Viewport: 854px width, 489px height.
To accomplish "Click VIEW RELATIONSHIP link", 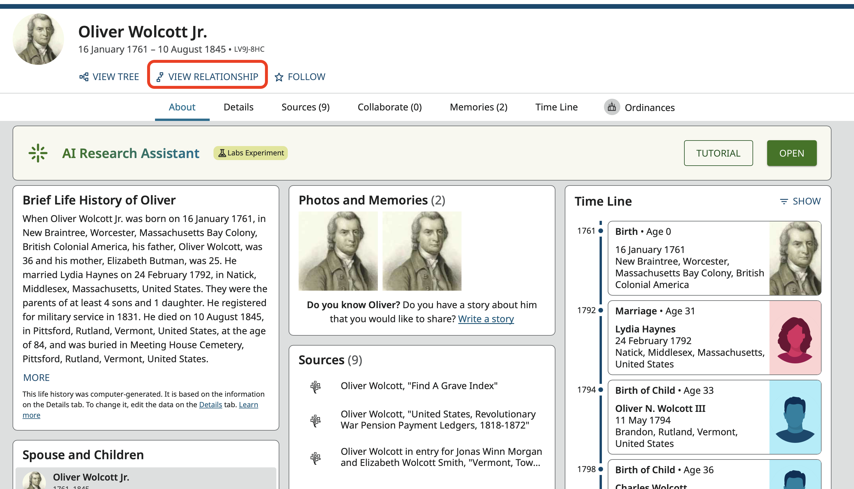I will coord(207,77).
